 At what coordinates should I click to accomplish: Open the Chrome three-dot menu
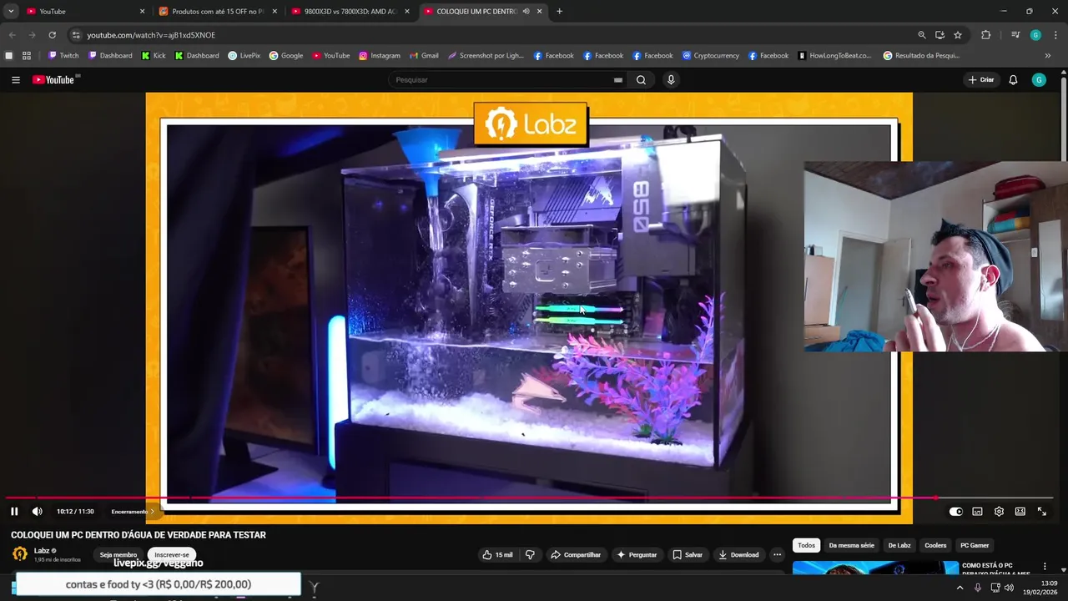click(x=1056, y=35)
